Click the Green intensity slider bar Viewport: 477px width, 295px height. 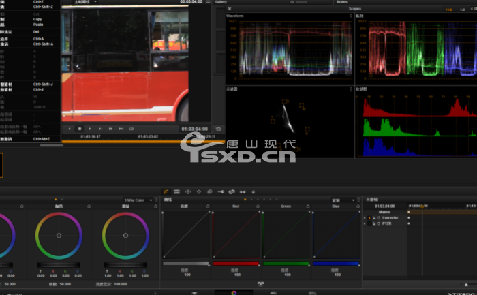286,264
